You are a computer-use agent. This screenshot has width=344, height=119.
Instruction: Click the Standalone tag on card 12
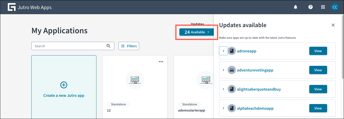(x=118, y=104)
